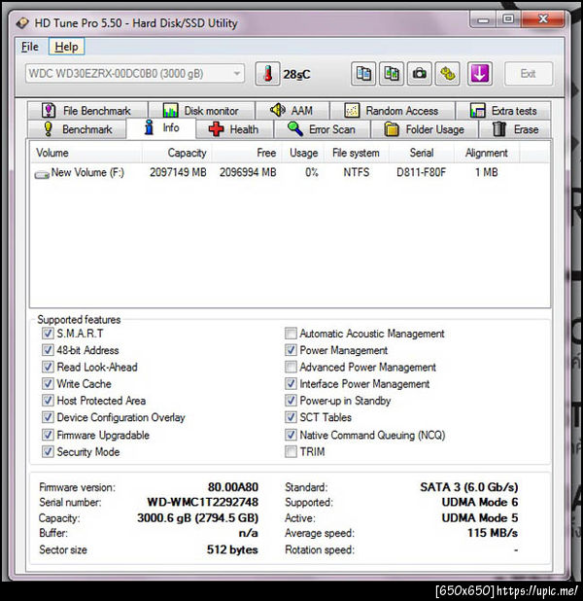Toggle the S.M.A.R.T checkbox
The height and width of the screenshot is (601, 583).
point(48,334)
